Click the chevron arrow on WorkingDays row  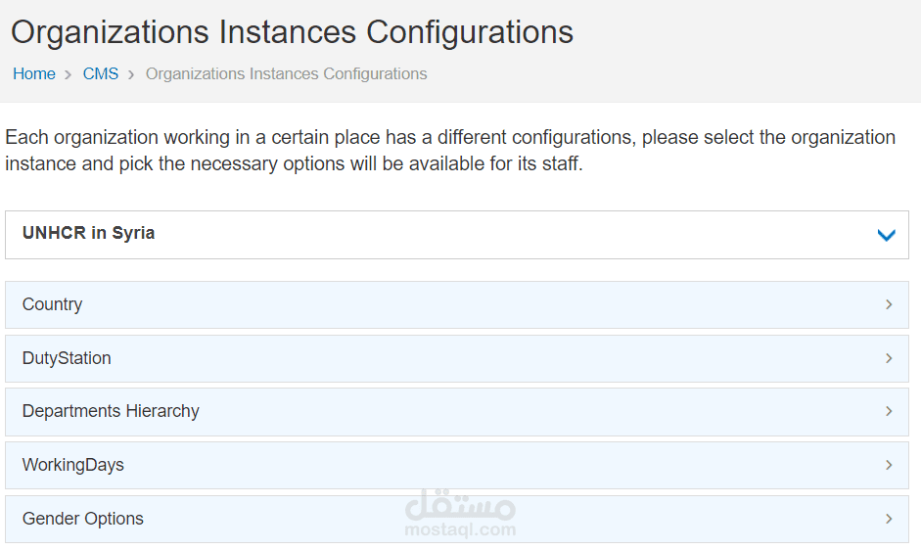889,465
